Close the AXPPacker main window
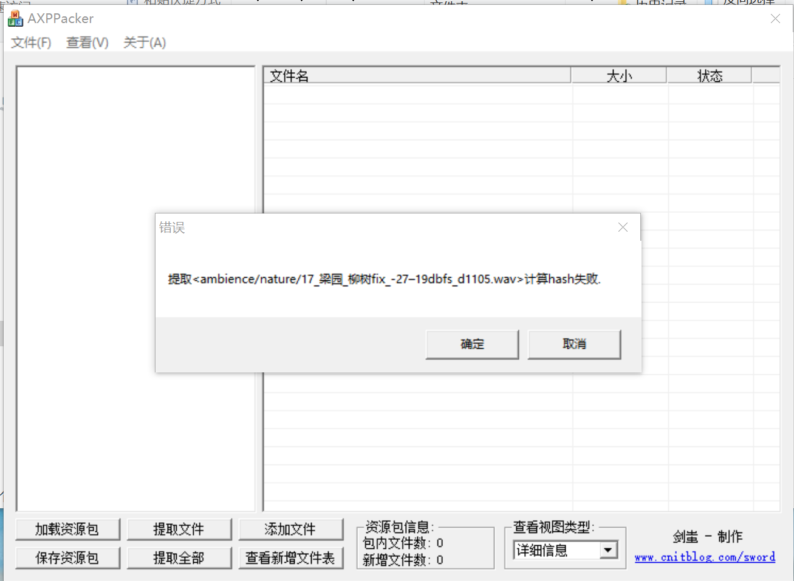This screenshot has height=581, width=794. click(x=775, y=19)
